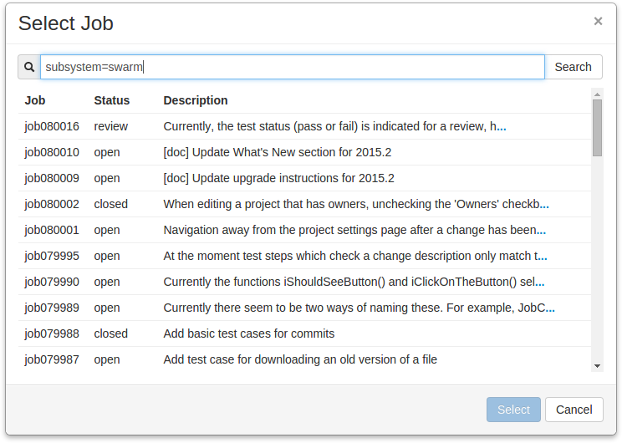This screenshot has height=443, width=622.
Task: Select job079988 row
Action: tap(304, 334)
